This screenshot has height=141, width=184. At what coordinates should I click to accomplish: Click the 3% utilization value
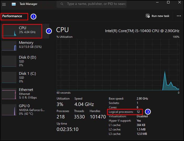click(60, 104)
